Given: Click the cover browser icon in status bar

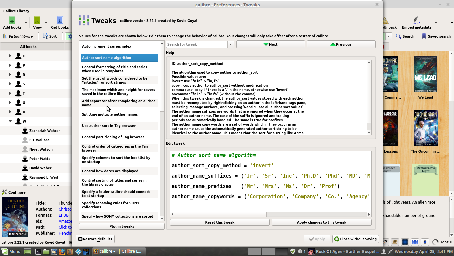Looking at the screenshot, I should 415,242.
